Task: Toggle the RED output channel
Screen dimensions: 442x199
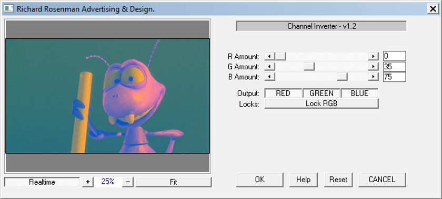Action: (283, 93)
